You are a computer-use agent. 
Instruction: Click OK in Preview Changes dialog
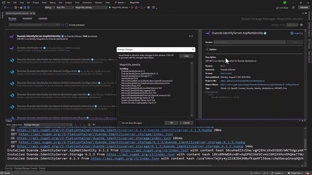pos(171,123)
